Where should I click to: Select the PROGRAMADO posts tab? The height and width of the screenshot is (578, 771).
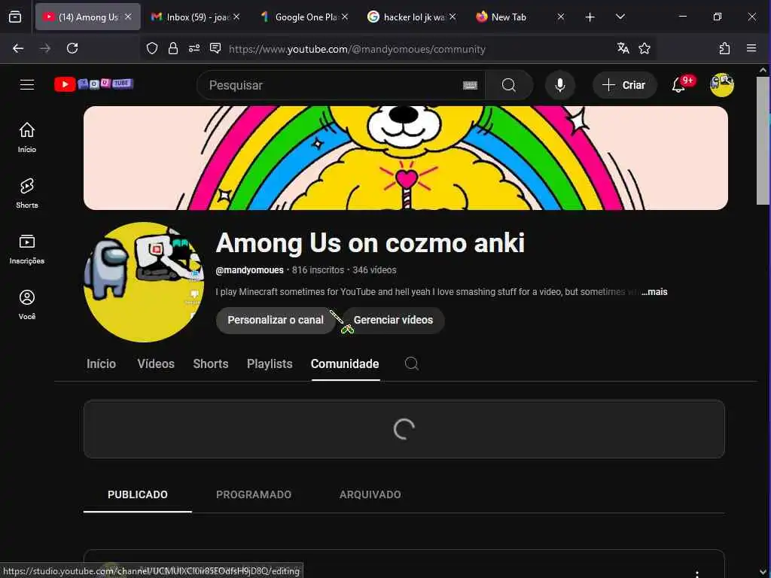254,494
